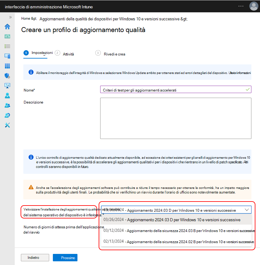Open All services list icon
The height and width of the screenshot is (265, 260).
coord(7,46)
